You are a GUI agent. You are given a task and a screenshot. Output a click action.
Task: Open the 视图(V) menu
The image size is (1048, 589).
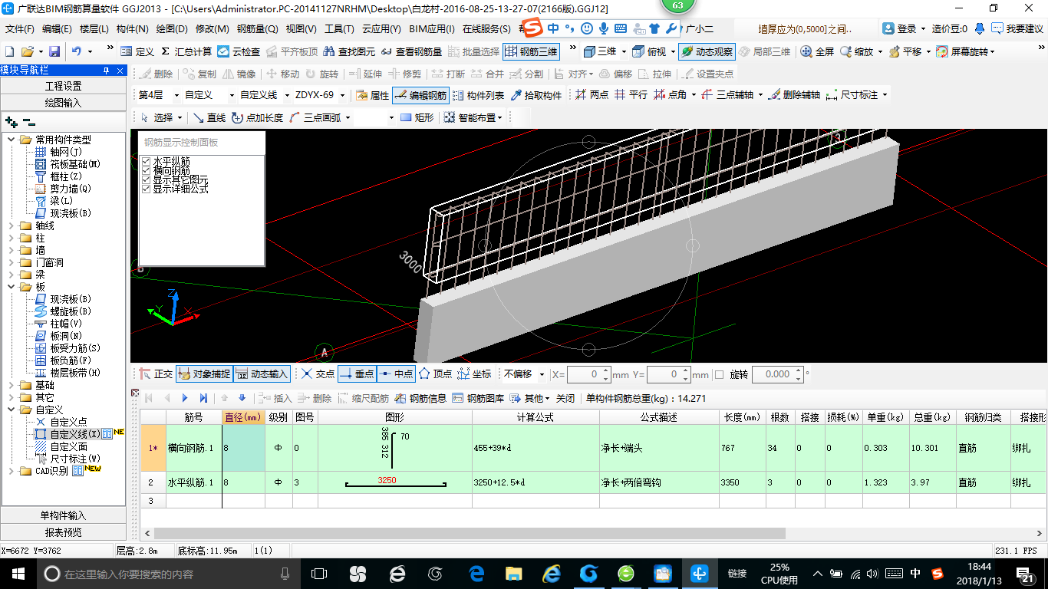click(x=301, y=29)
